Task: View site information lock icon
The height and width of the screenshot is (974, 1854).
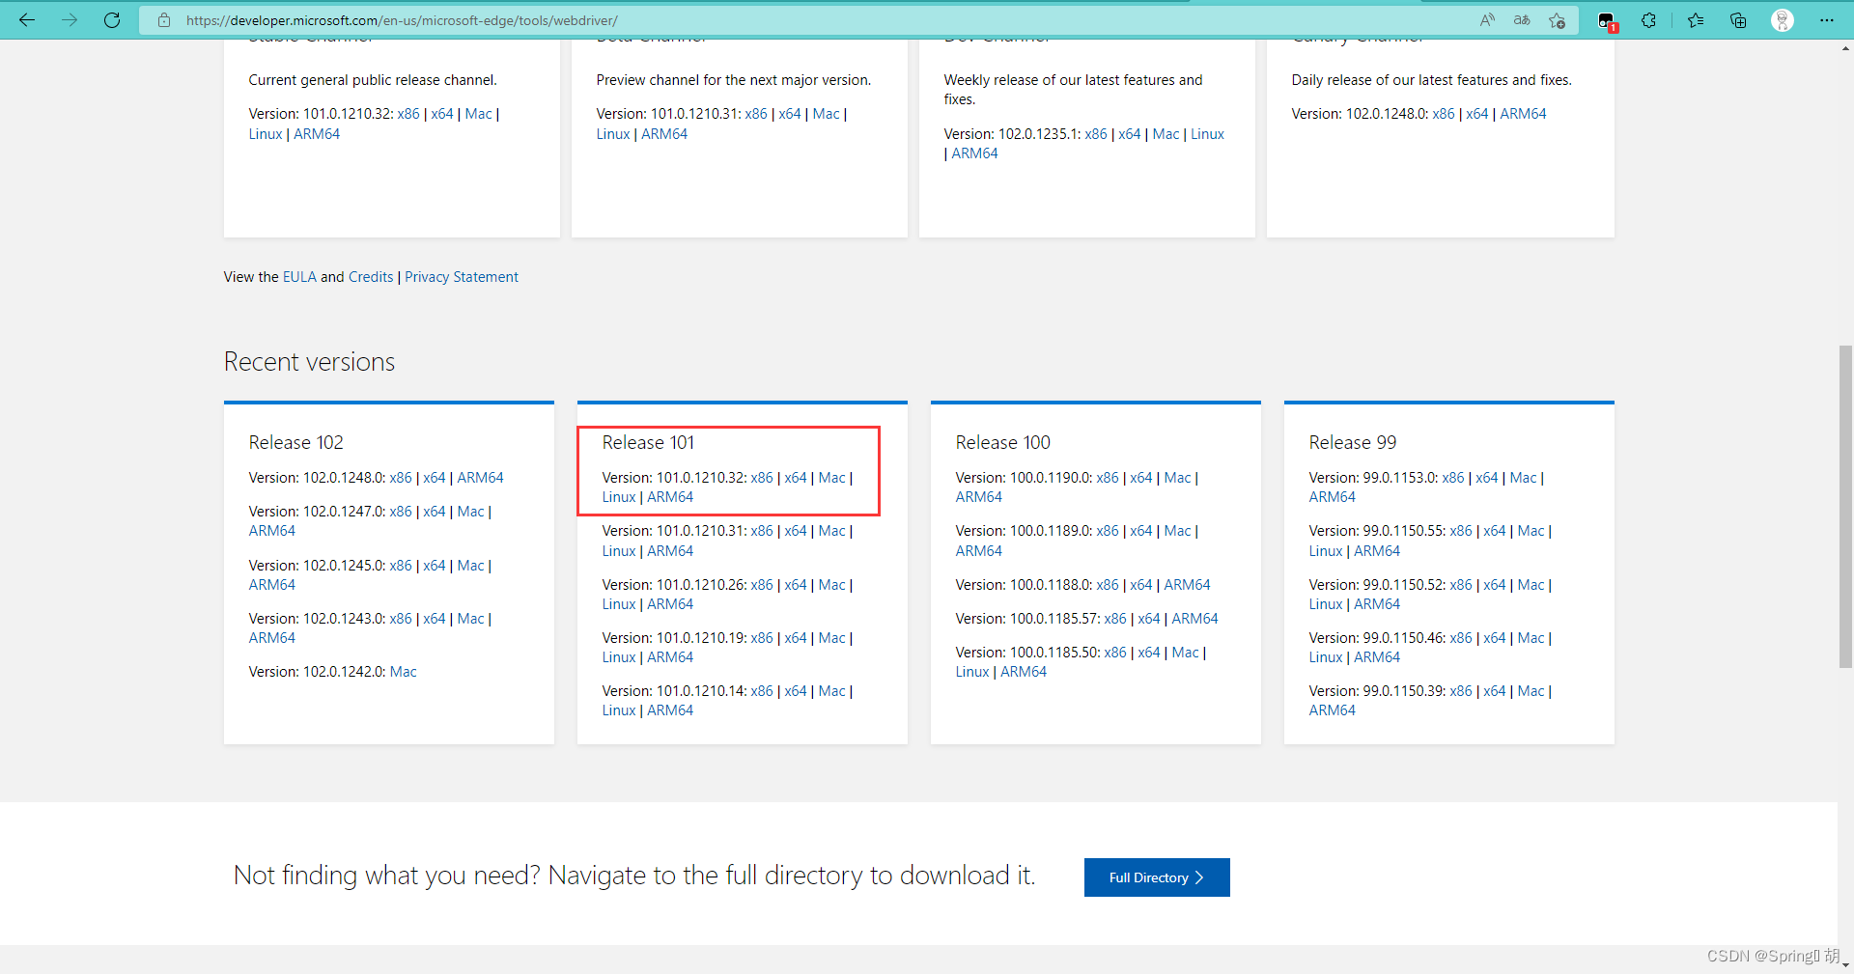Action: pyautogui.click(x=164, y=20)
